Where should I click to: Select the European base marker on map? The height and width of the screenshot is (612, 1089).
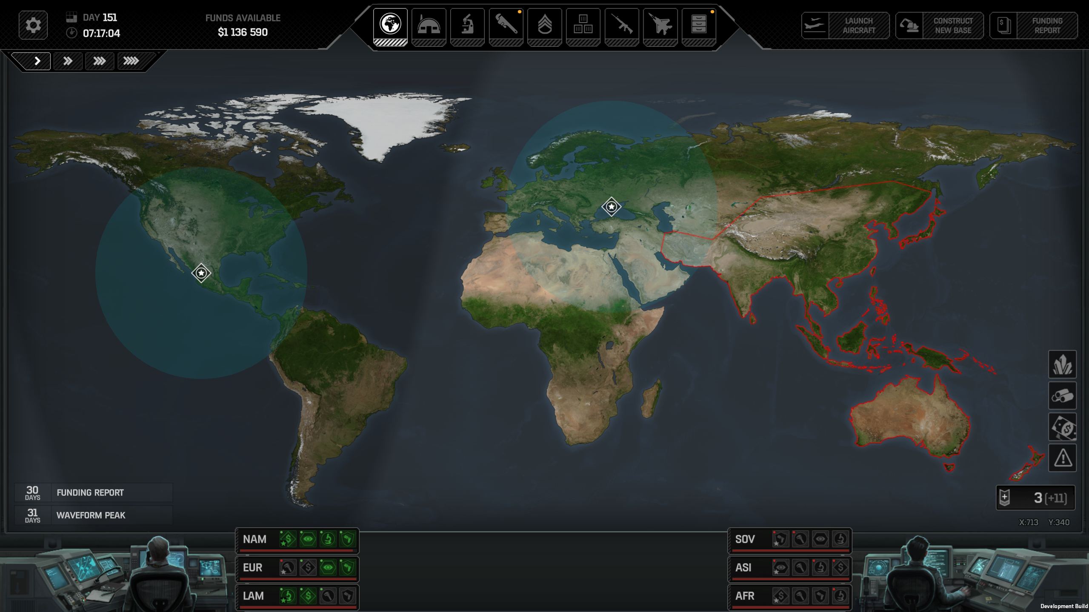coord(611,207)
